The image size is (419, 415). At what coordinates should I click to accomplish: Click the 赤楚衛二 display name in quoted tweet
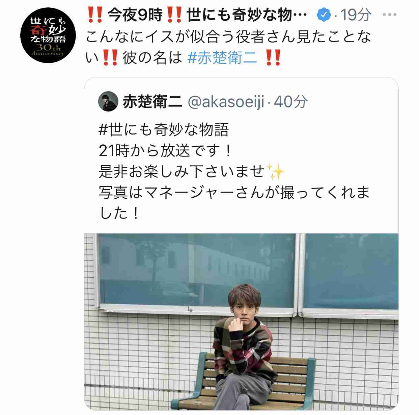point(152,101)
